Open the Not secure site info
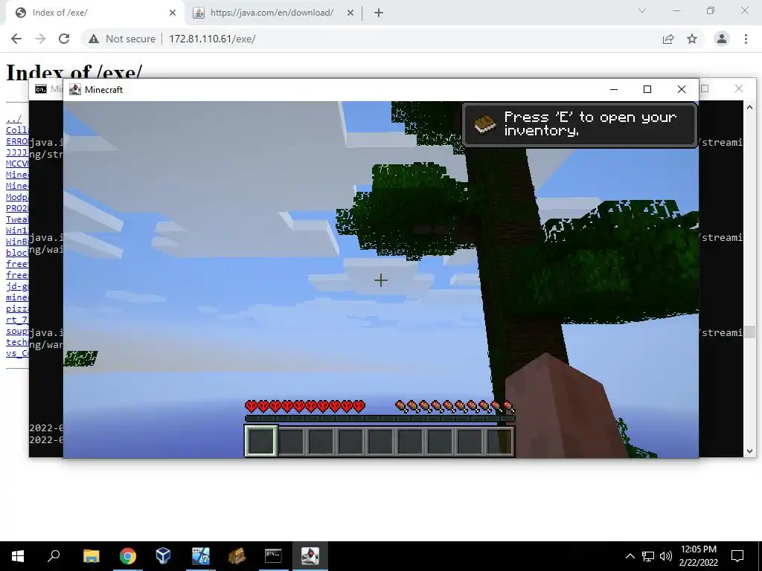The width and height of the screenshot is (762, 571). (x=122, y=39)
